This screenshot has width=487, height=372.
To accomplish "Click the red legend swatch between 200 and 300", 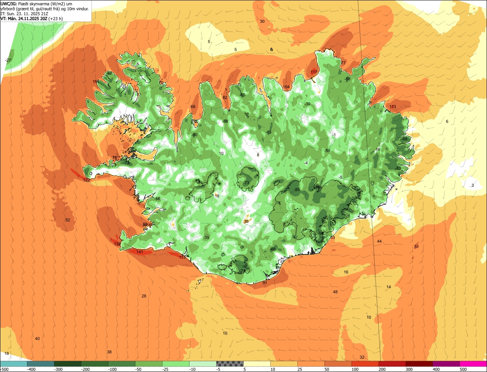I will pyautogui.click(x=392, y=364).
